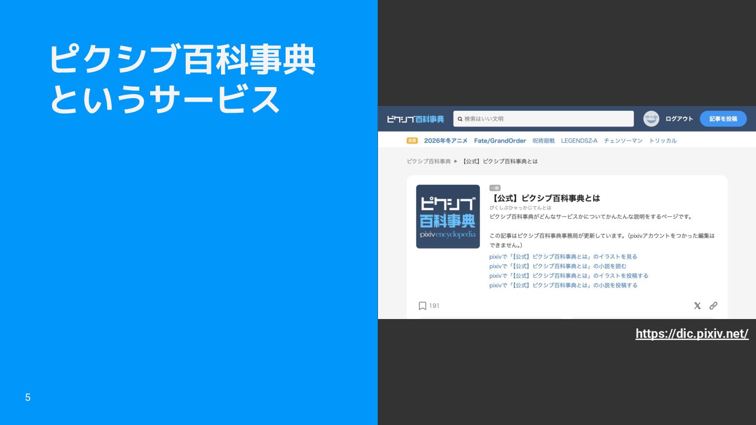The image size is (756, 425).
Task: Click the 注目 badge
Action: pos(412,141)
